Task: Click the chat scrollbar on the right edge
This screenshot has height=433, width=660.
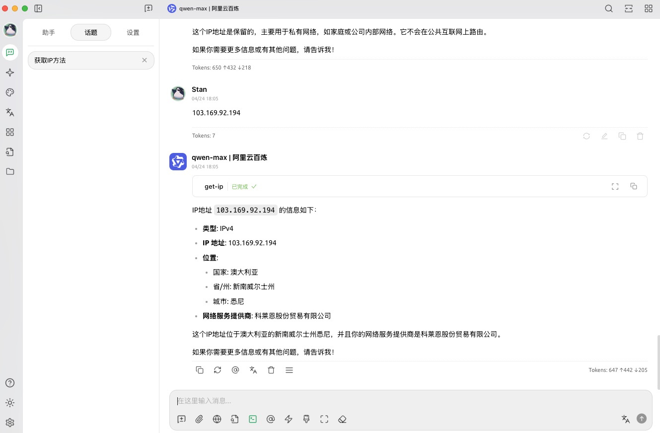Action: [x=659, y=362]
